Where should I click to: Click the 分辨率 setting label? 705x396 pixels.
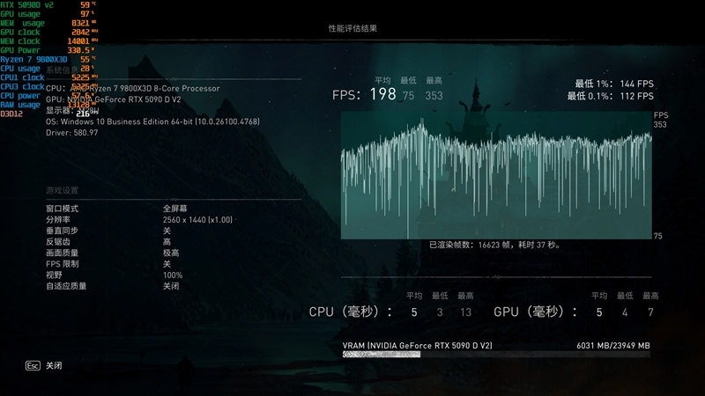(58, 220)
